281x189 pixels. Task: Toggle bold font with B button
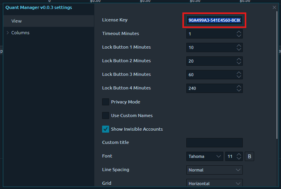coord(249,156)
